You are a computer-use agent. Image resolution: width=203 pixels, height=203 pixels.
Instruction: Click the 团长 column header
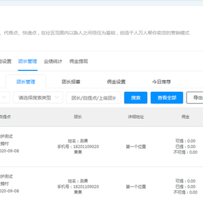click(78, 117)
